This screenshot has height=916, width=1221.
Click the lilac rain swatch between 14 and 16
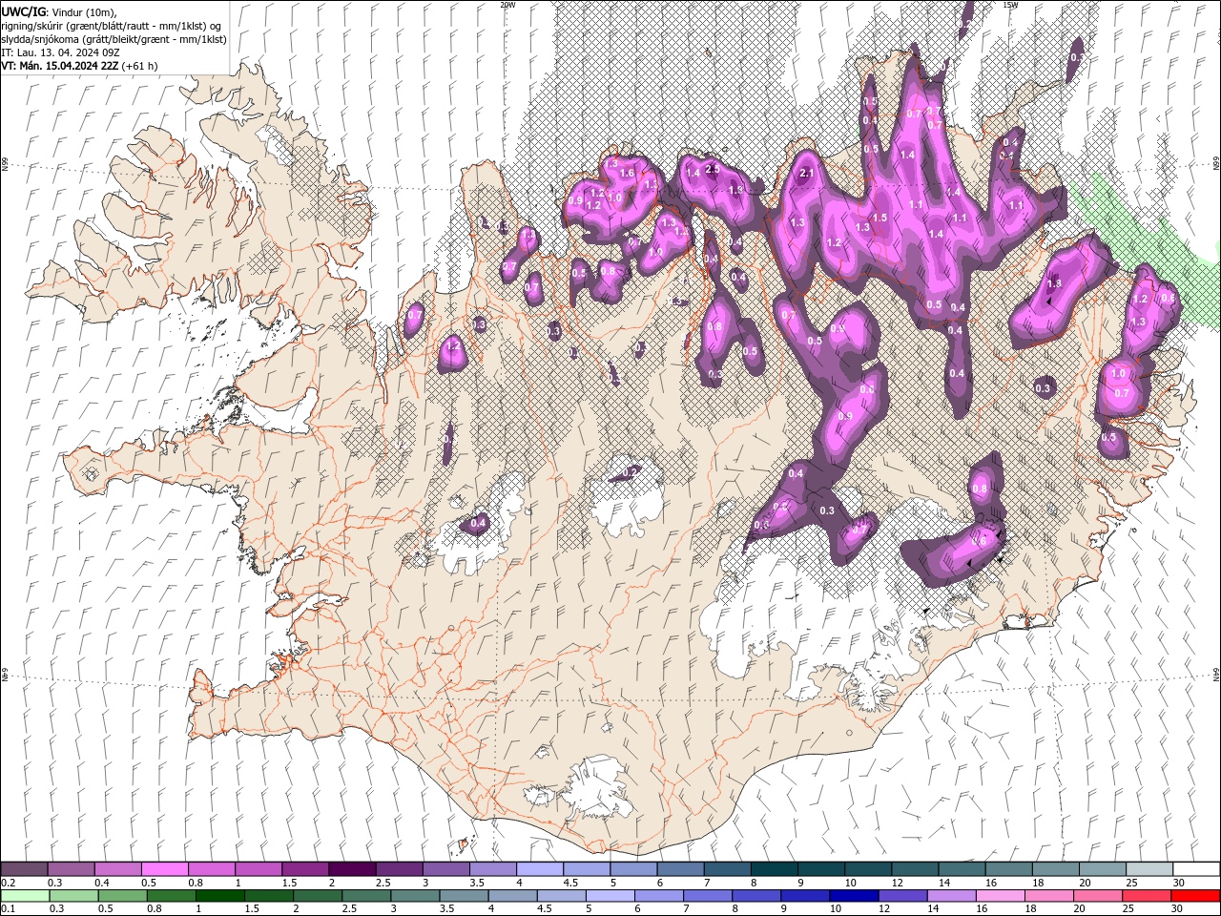click(950, 897)
